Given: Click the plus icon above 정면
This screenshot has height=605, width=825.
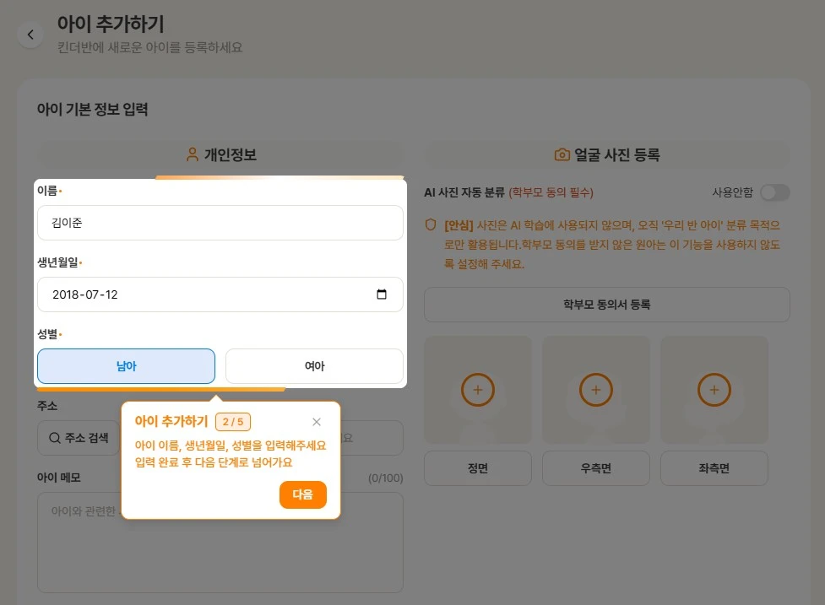Looking at the screenshot, I should pyautogui.click(x=478, y=390).
